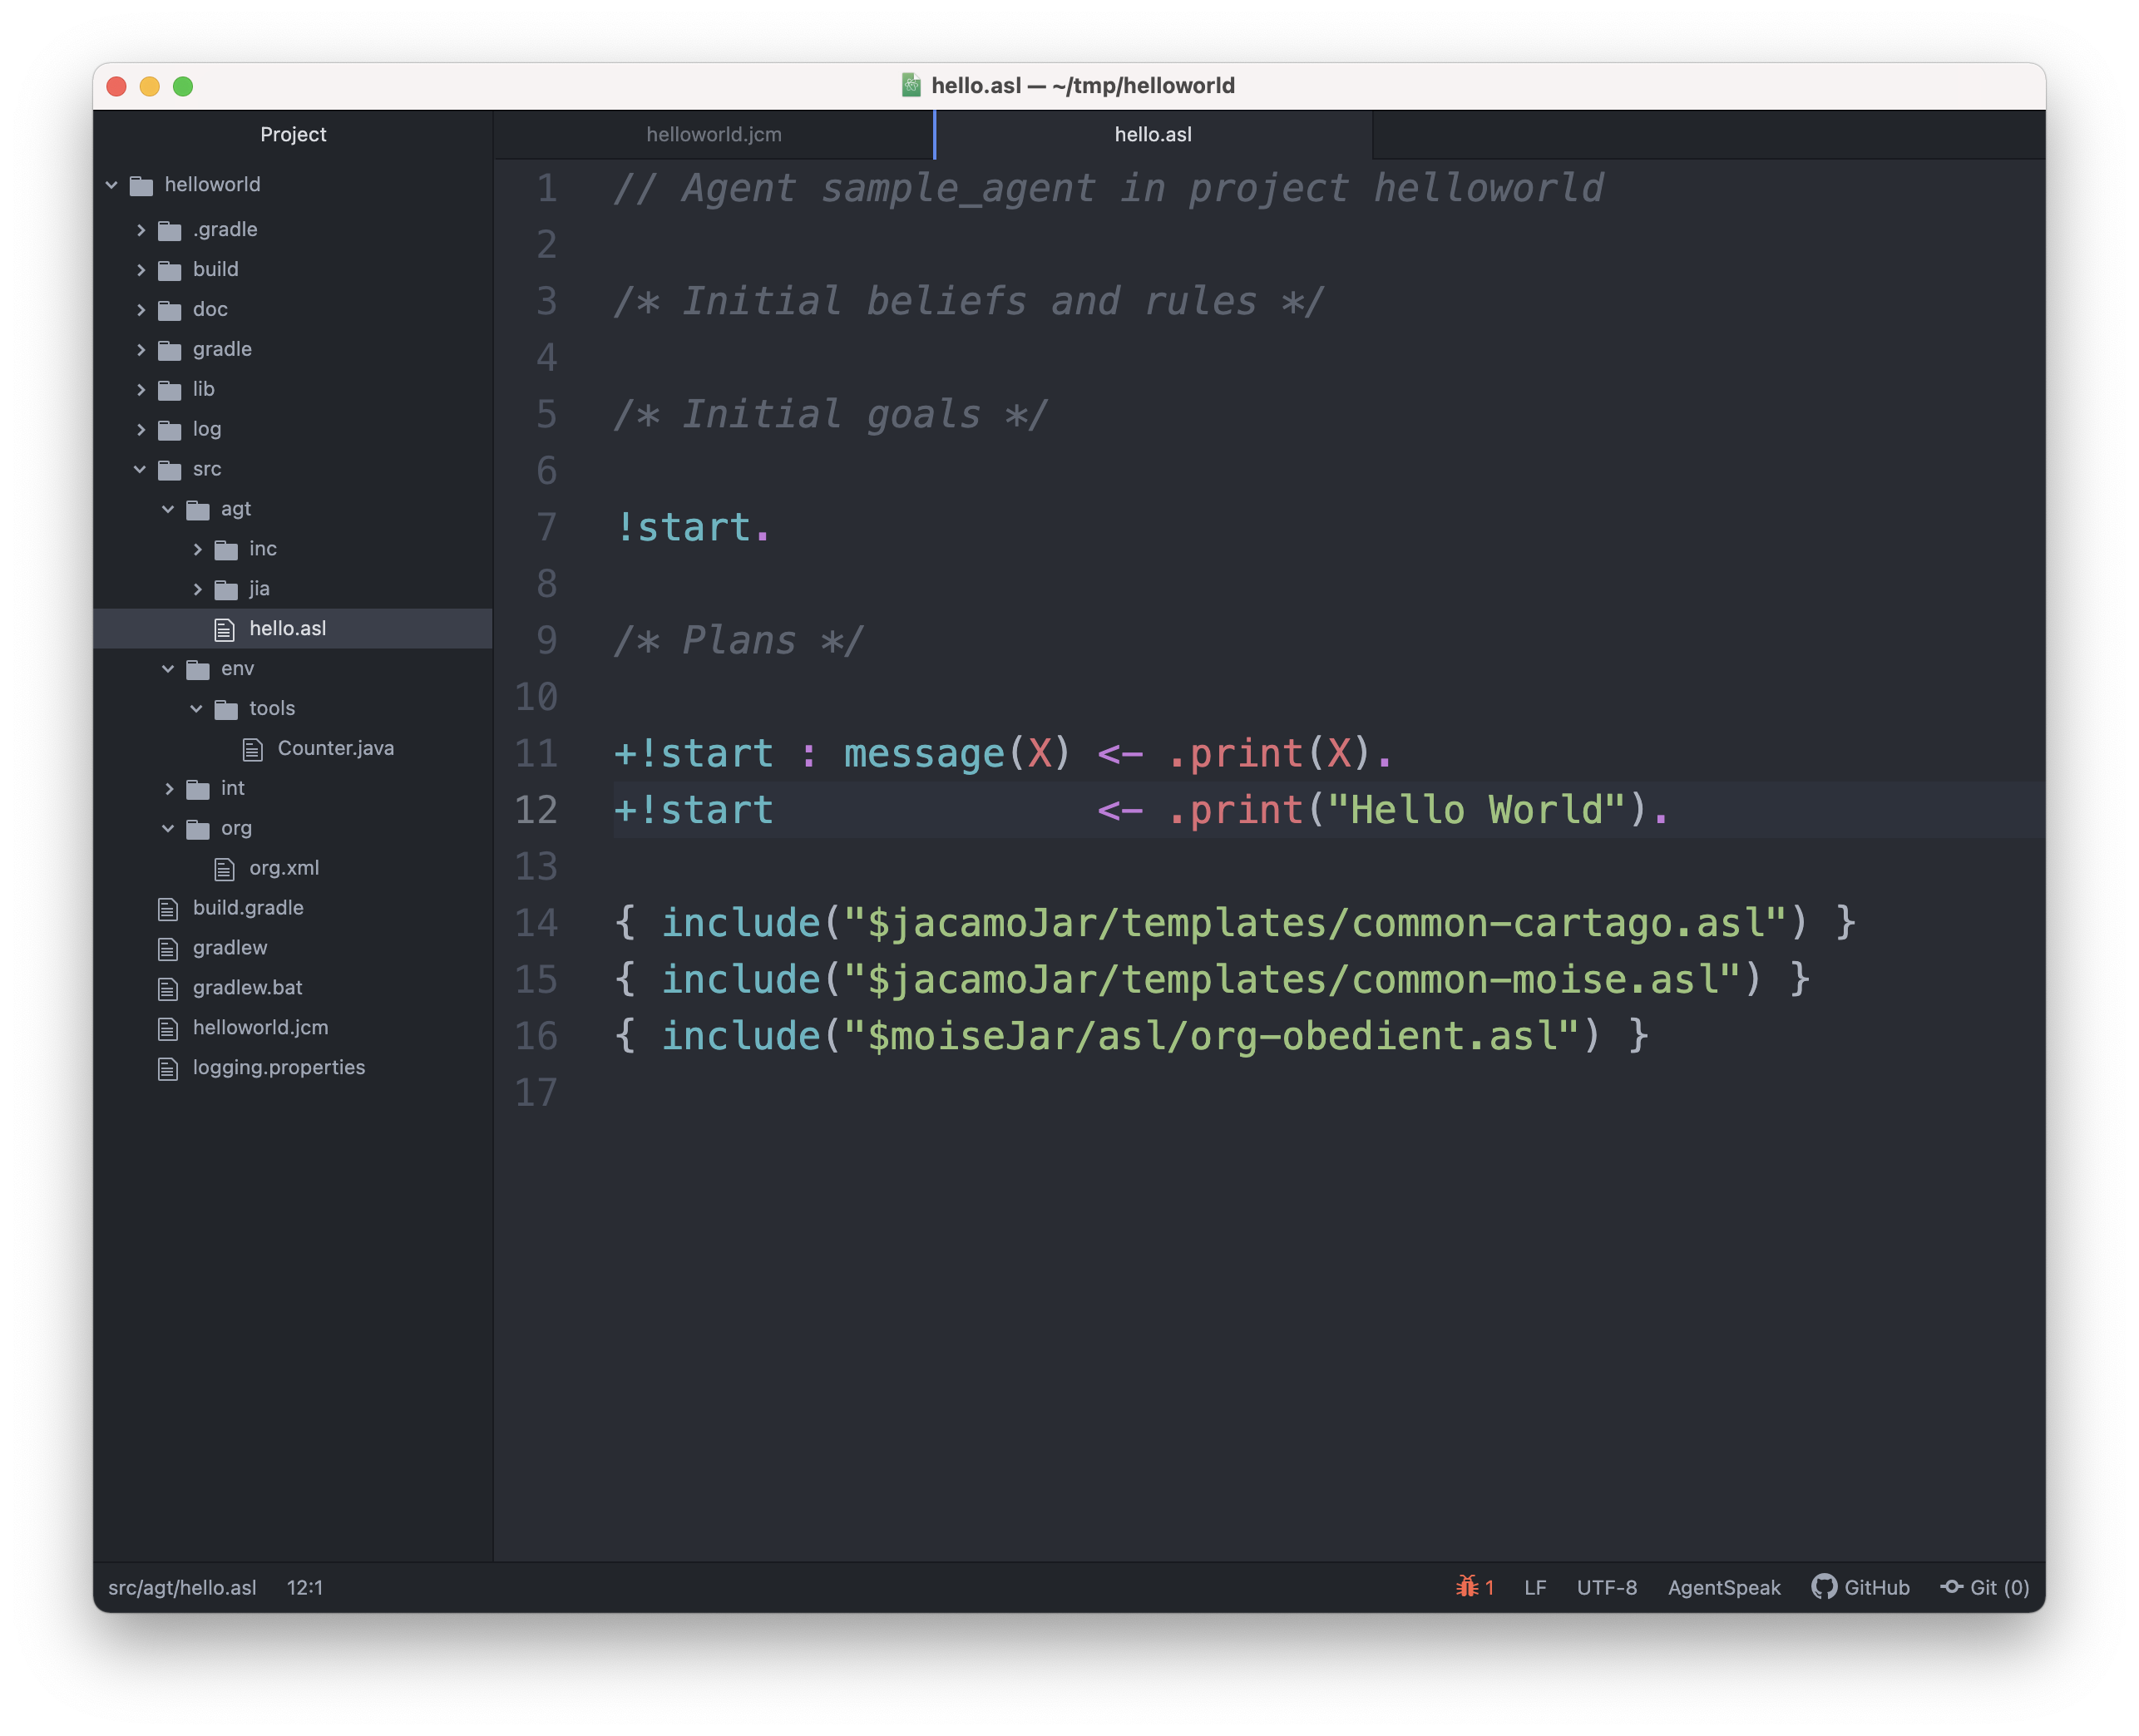This screenshot has height=1736, width=2139.
Task: Click the doc folder icon
Action: coord(170,310)
